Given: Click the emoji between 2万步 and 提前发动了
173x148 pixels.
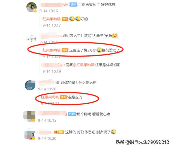Looking at the screenshot, I should (x=99, y=50).
